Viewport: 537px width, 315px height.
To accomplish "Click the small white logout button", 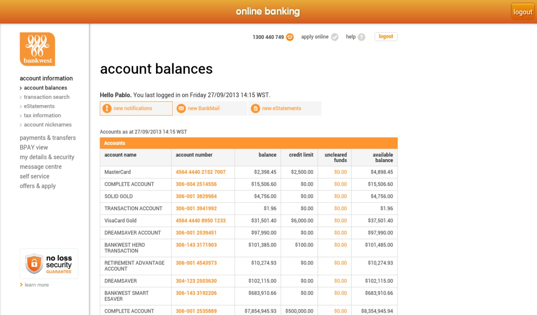I will 386,37.
